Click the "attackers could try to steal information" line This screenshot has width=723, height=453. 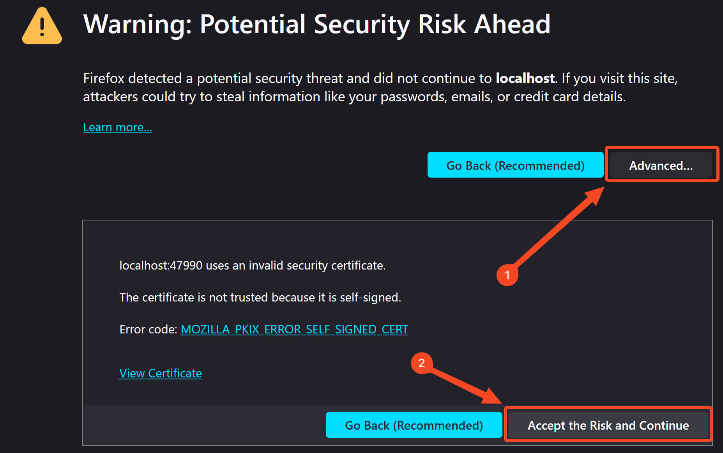point(354,97)
